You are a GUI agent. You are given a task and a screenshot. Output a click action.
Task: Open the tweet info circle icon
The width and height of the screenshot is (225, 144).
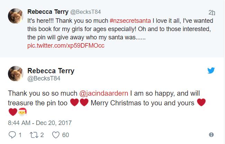[x=211, y=135]
